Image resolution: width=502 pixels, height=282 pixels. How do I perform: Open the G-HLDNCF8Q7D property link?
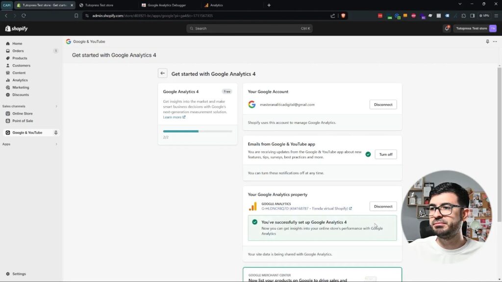306,209
